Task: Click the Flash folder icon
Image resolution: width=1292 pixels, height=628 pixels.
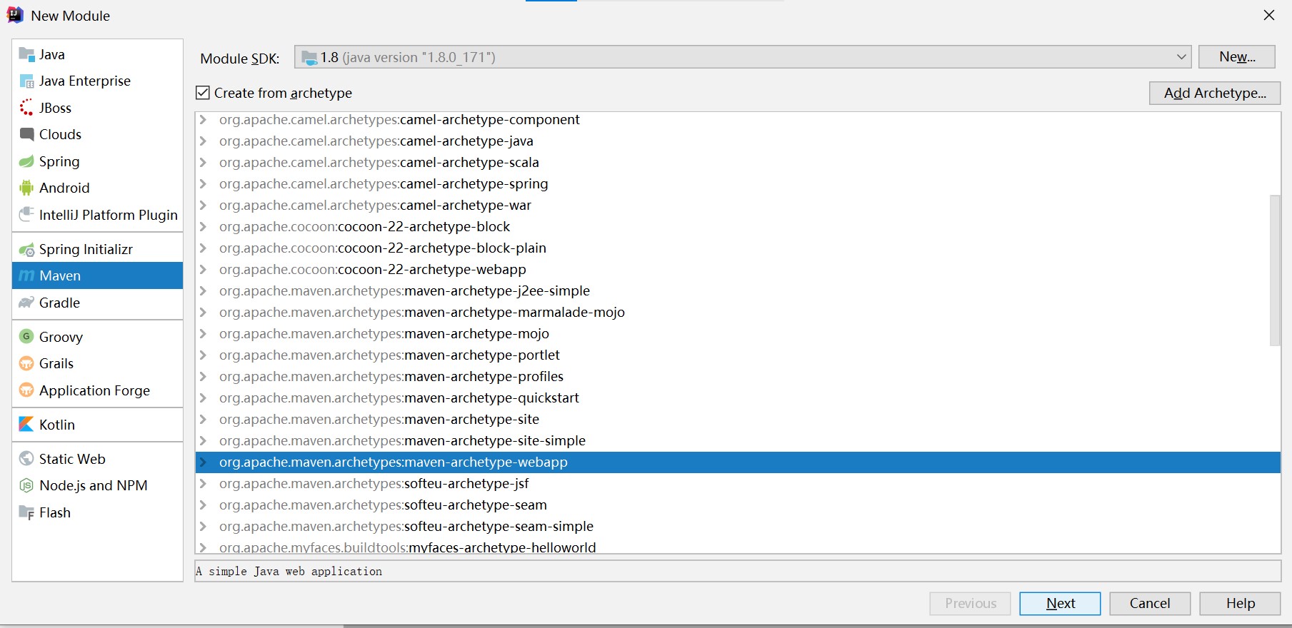Action: coord(26,512)
